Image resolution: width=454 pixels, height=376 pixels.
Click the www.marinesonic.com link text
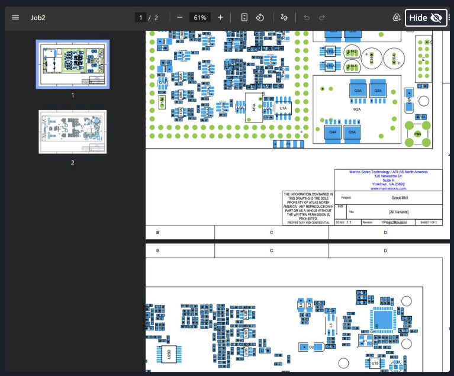[x=388, y=188]
